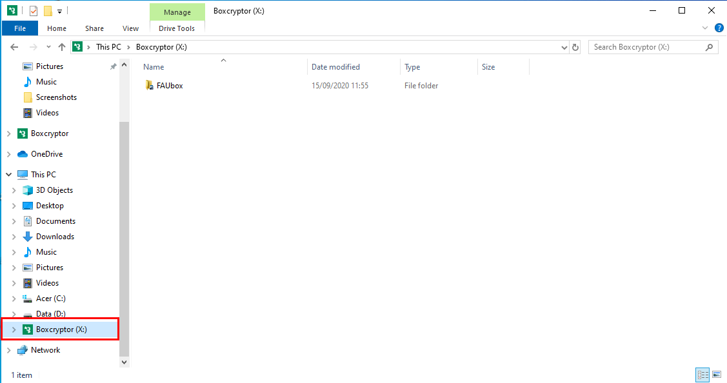Open Pictures in Quick access

click(x=50, y=66)
